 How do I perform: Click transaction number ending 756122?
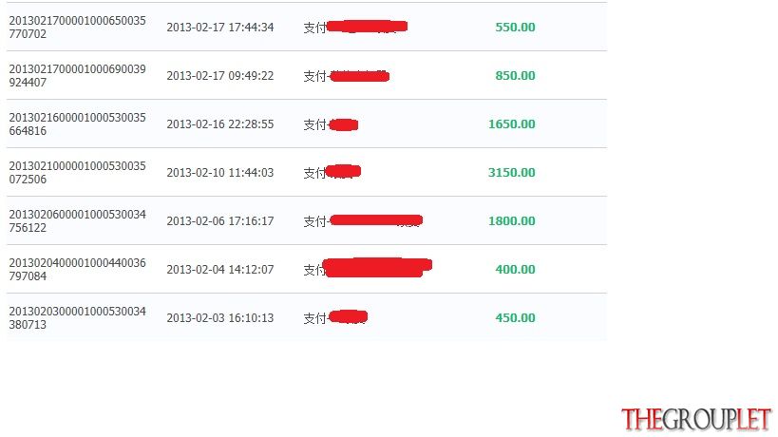click(x=77, y=221)
